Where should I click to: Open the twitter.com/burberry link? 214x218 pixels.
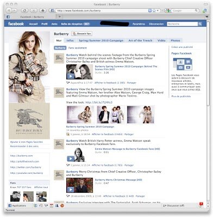coord(26,167)
